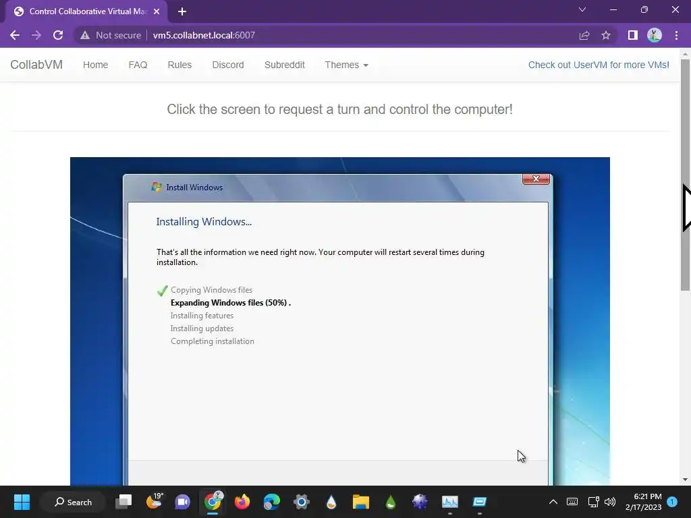Click the page vertical scrollbar thumb

click(x=685, y=175)
